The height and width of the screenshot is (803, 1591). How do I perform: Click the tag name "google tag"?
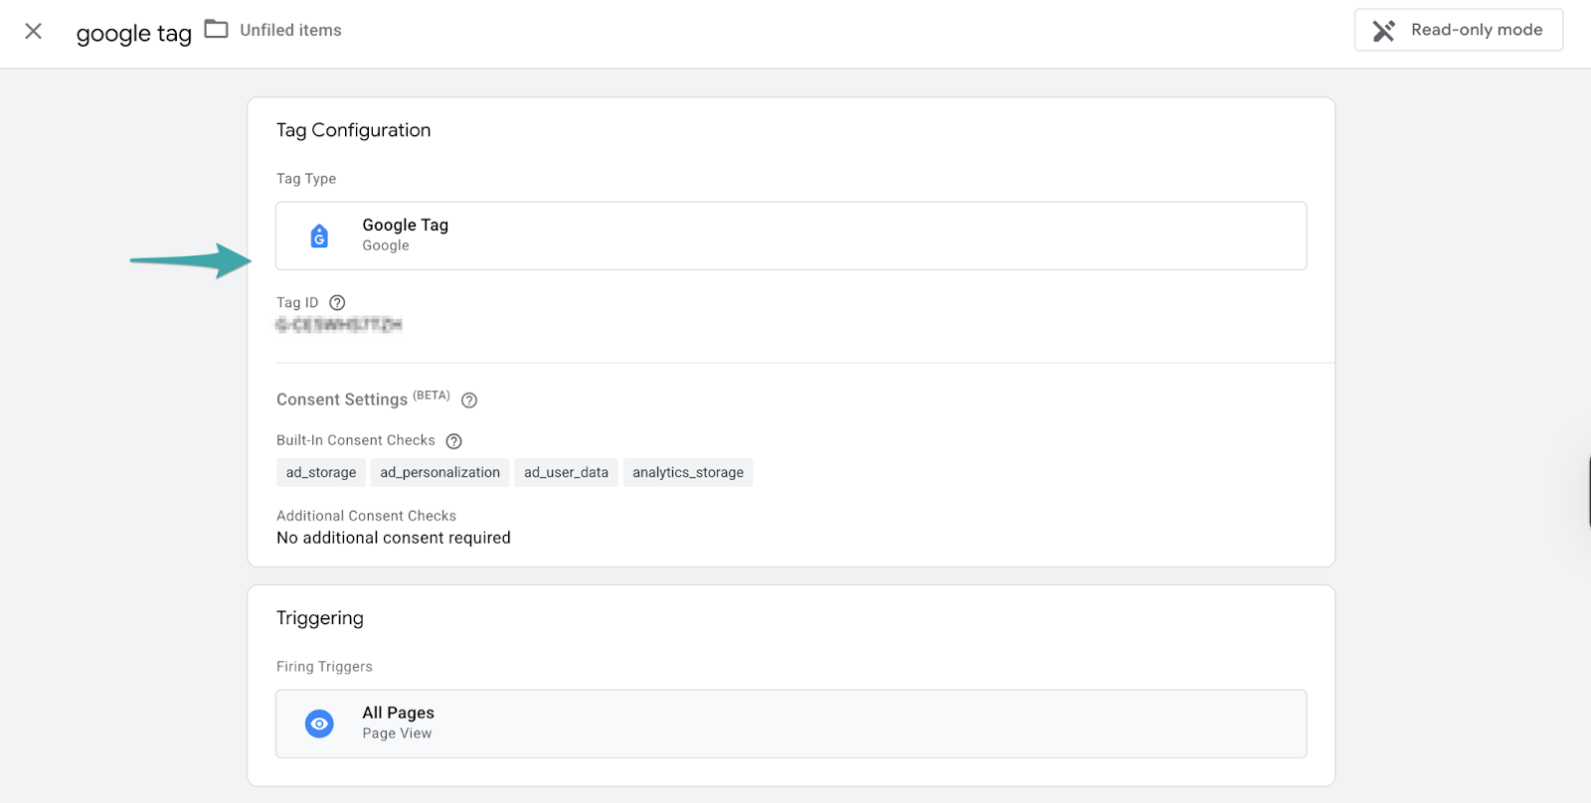click(x=133, y=33)
